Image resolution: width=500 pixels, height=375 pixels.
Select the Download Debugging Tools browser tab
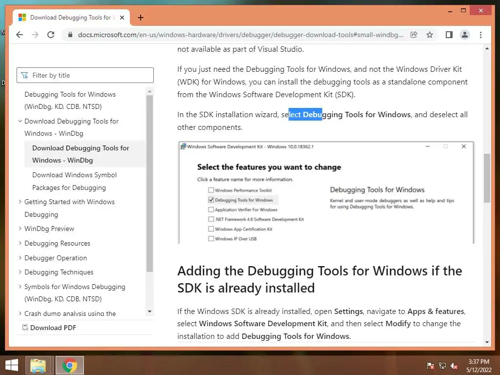pyautogui.click(x=71, y=18)
